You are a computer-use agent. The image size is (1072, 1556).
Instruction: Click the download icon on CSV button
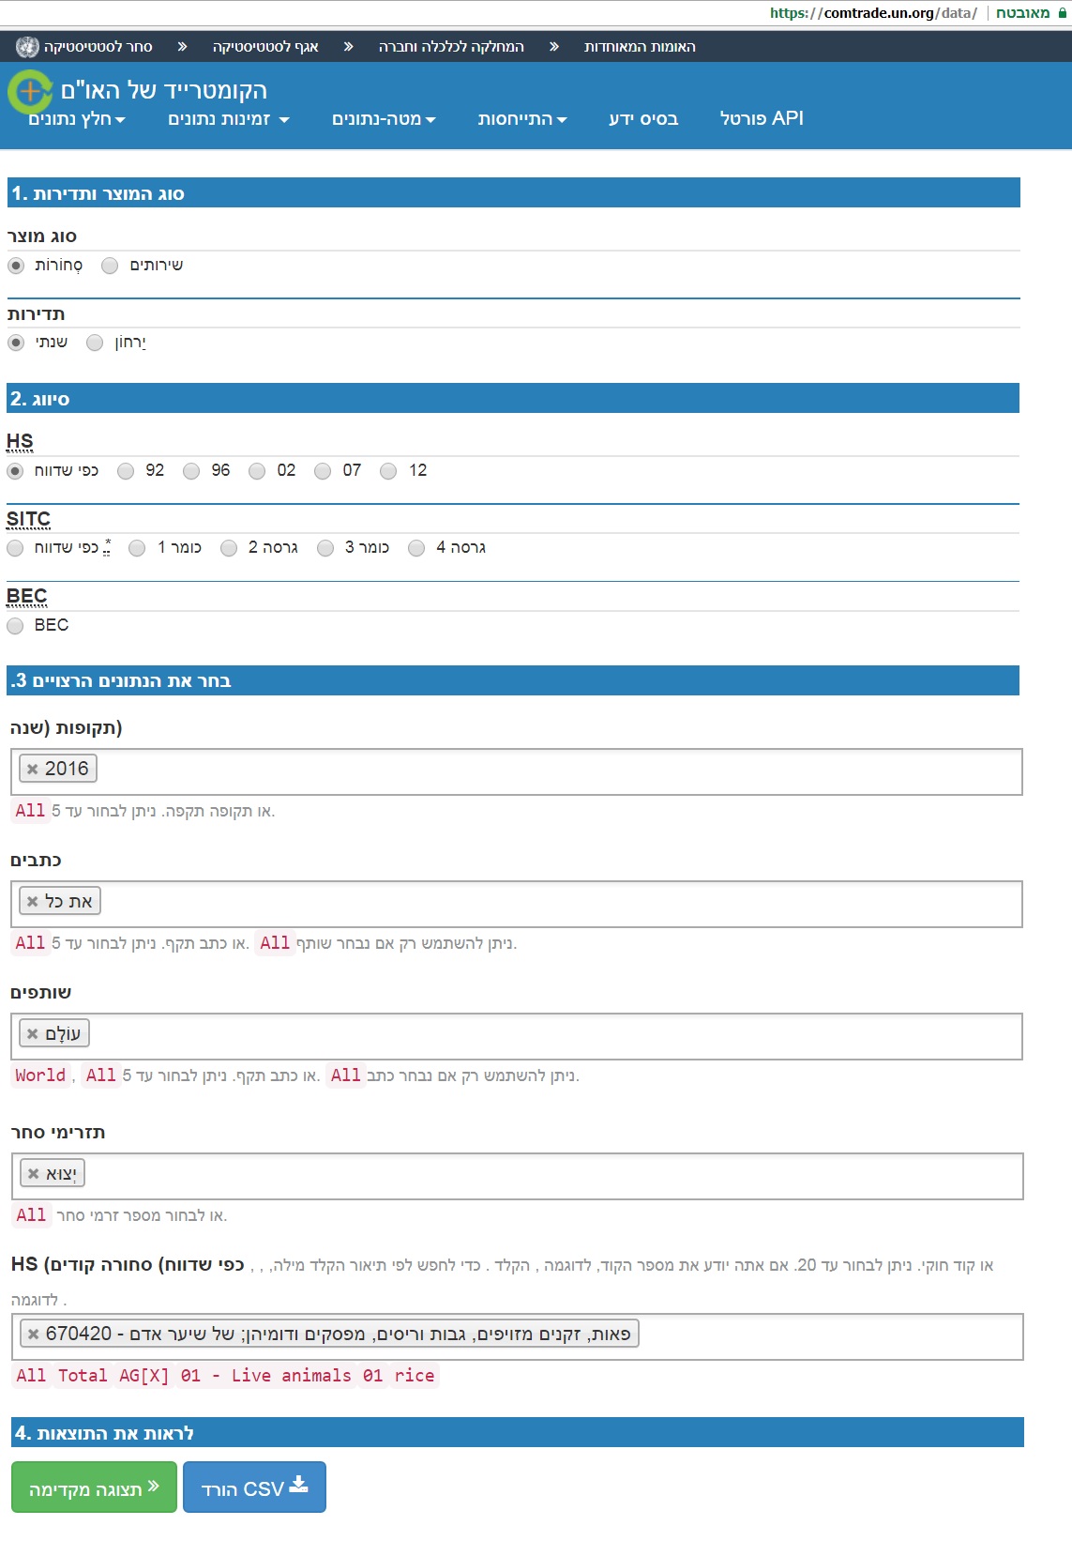tap(298, 1485)
